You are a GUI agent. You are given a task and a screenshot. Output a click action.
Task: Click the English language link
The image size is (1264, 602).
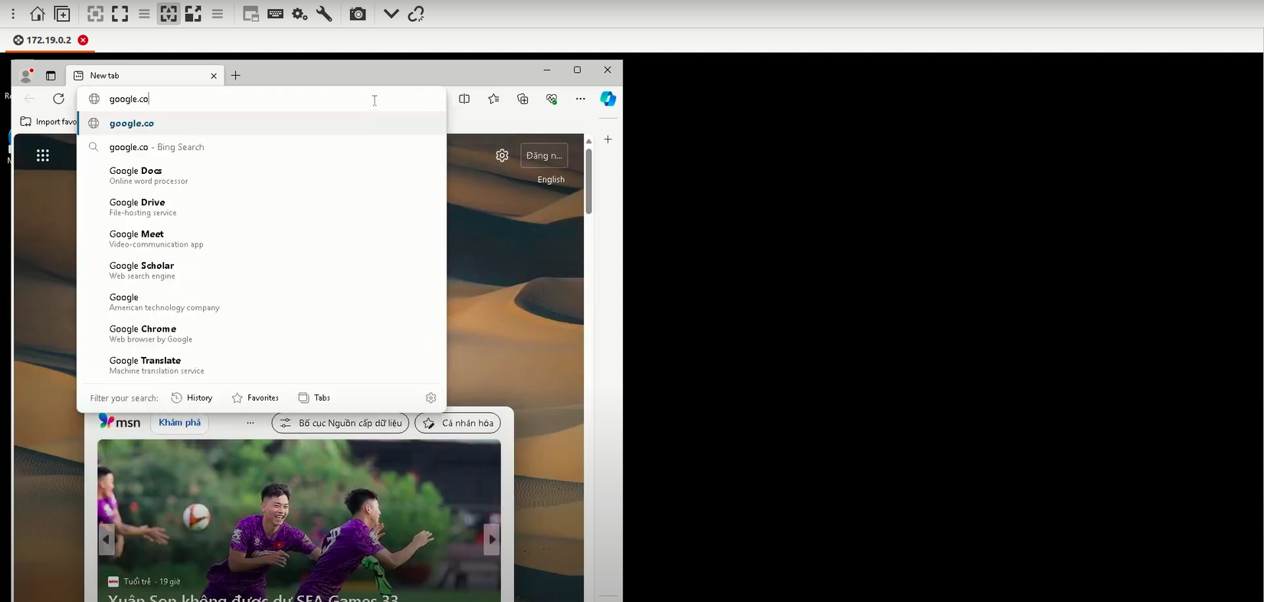click(x=551, y=179)
